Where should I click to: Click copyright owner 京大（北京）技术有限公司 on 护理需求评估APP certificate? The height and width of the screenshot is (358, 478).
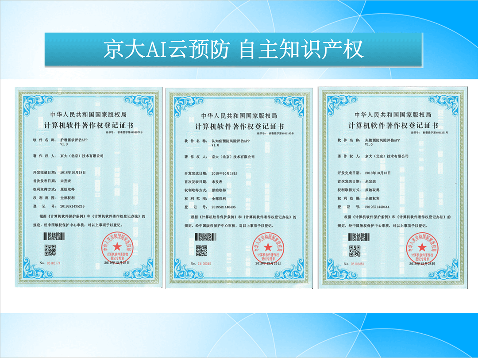point(82,156)
